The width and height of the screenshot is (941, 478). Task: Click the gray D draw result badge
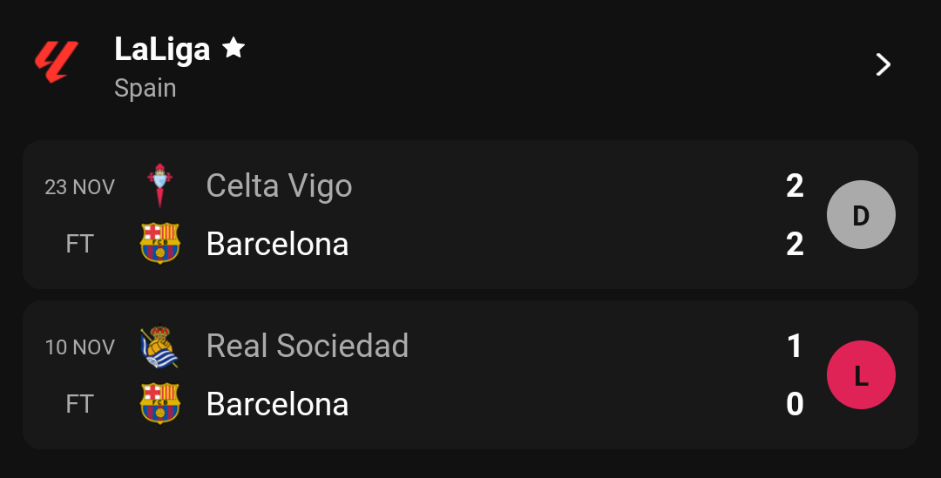point(861,215)
